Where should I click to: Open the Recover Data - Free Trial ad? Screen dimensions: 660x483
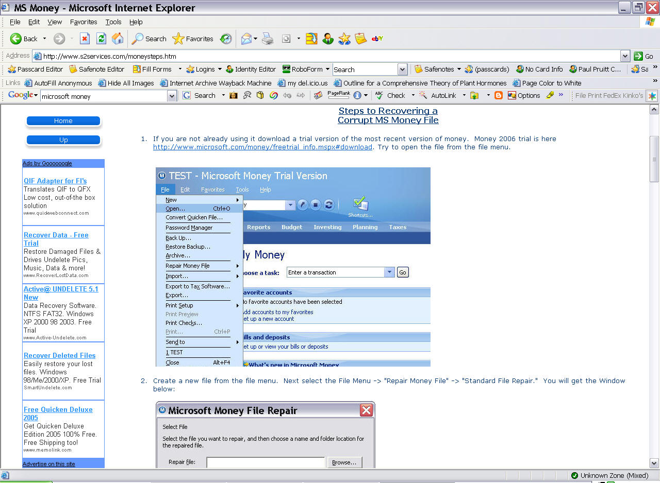(x=56, y=239)
